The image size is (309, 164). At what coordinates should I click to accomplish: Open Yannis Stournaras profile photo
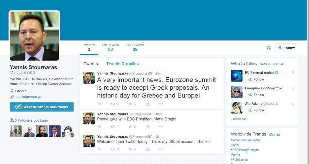click(34, 36)
